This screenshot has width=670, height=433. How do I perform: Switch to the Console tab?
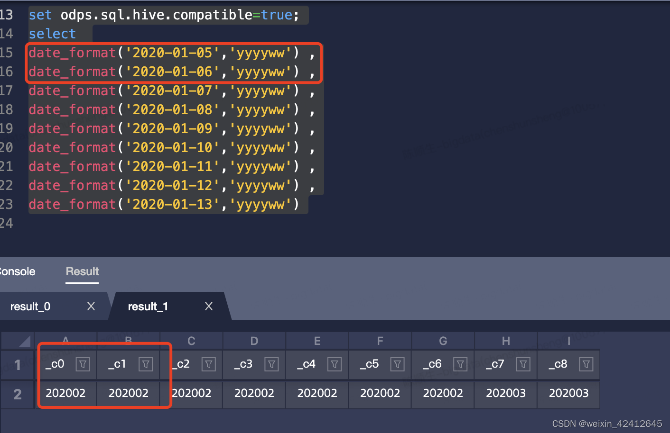[x=18, y=271]
